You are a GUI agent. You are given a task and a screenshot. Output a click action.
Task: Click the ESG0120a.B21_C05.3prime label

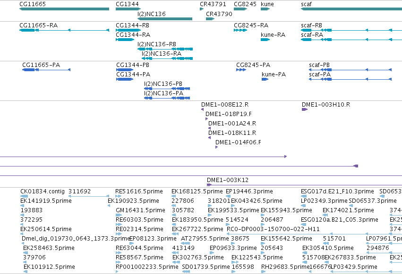pos(340,220)
